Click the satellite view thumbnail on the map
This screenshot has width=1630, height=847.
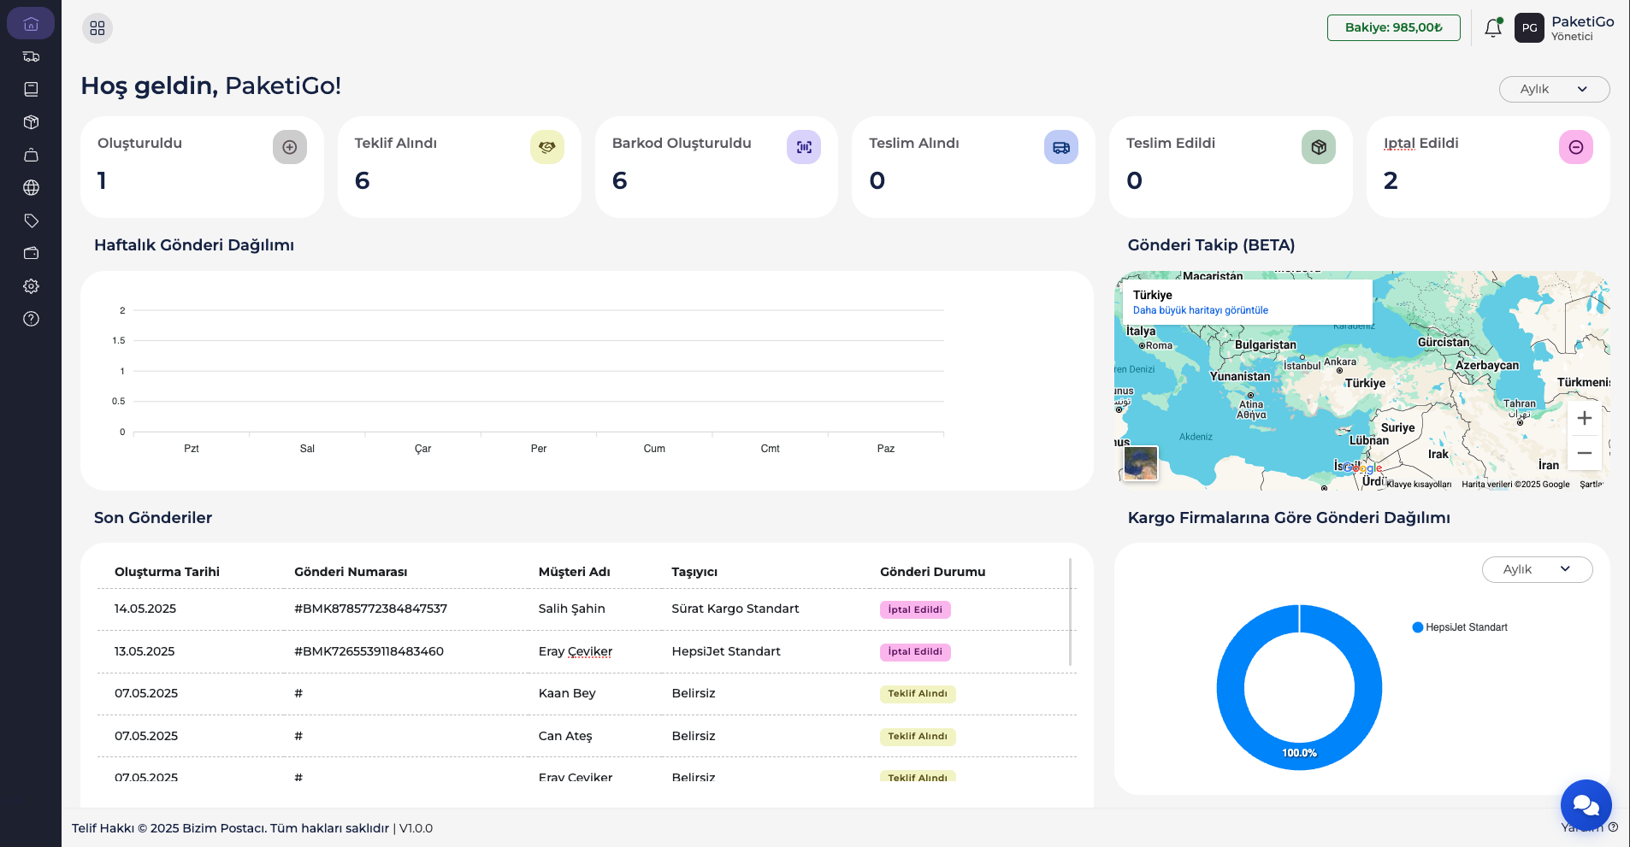point(1140,463)
